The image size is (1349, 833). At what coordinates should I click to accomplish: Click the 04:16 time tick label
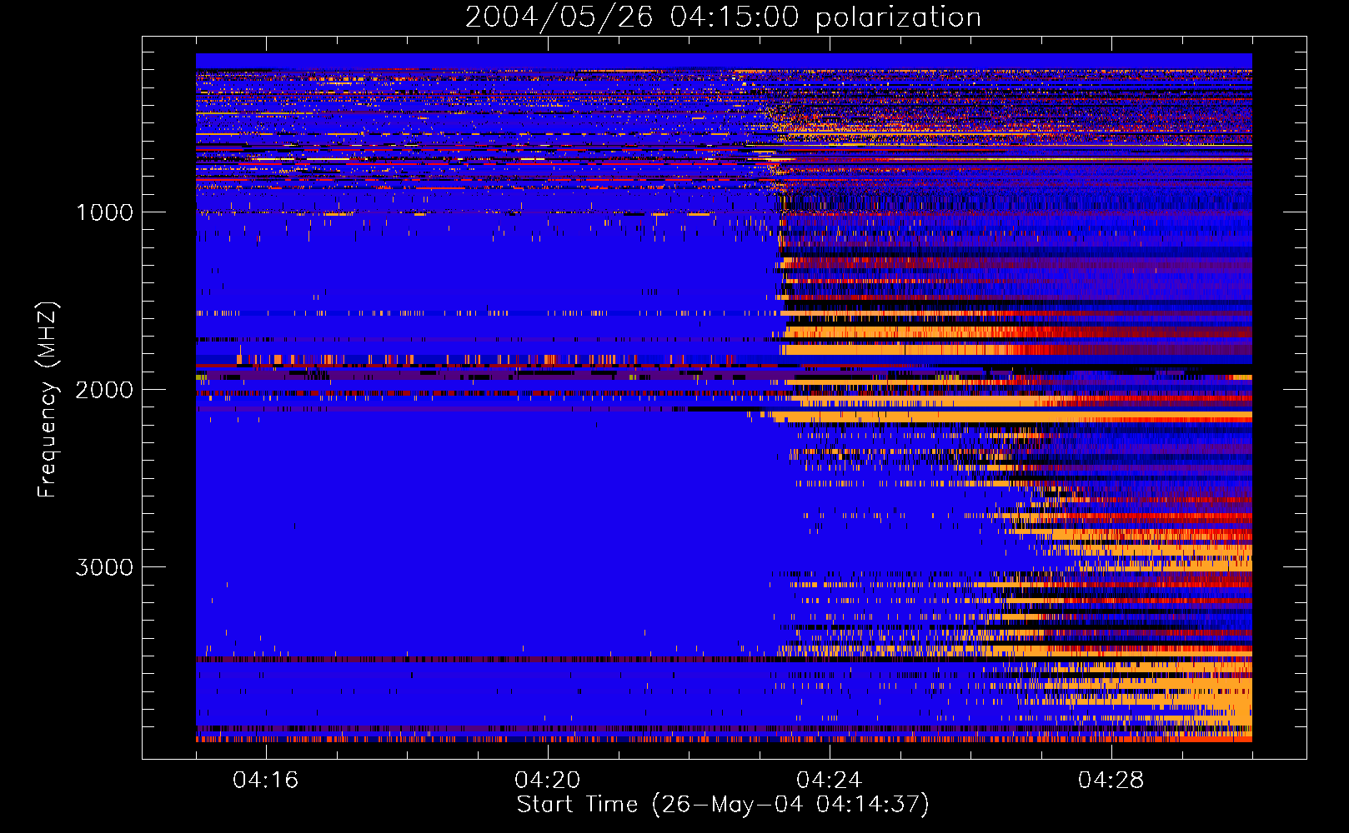click(x=266, y=780)
